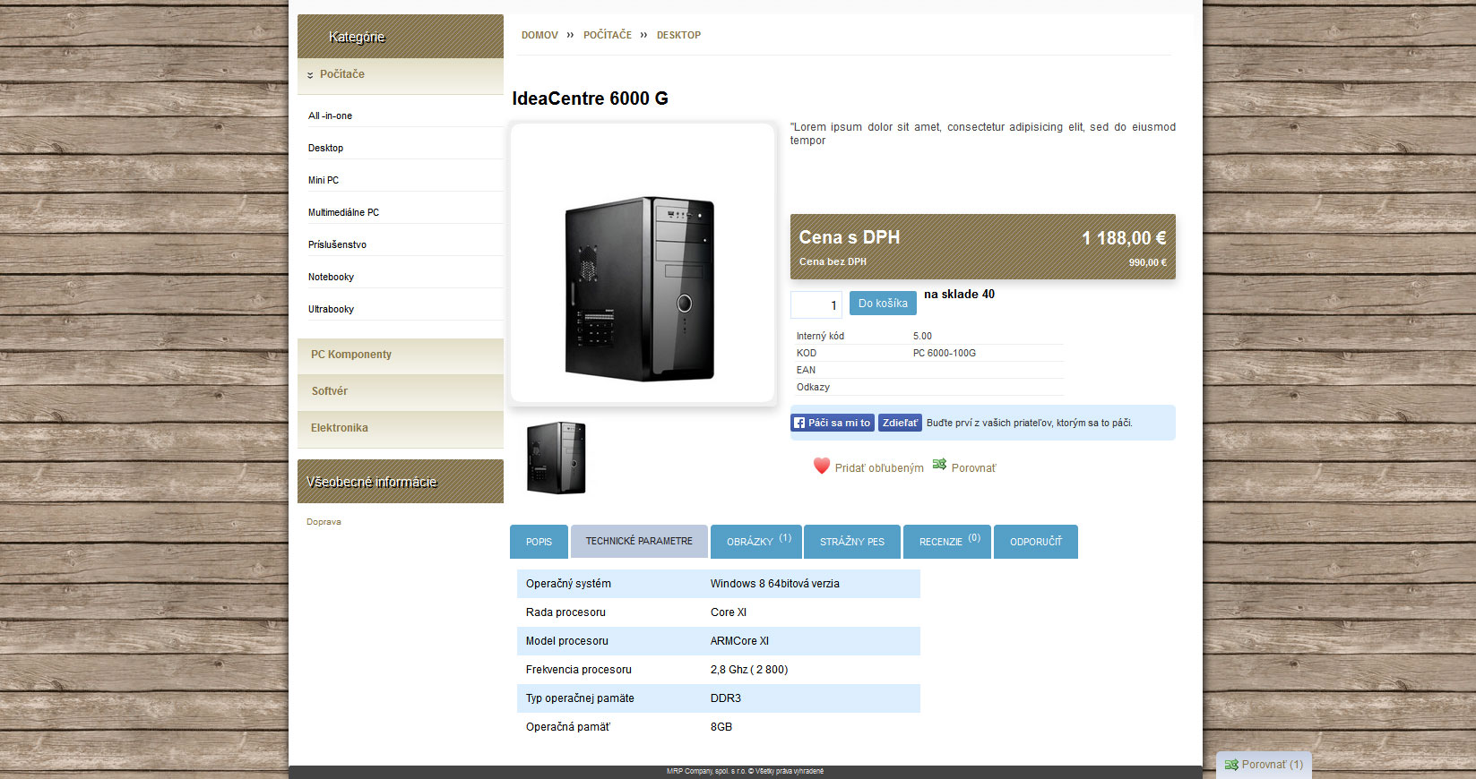
Task: Open Mini PC subcategory
Action: point(324,180)
